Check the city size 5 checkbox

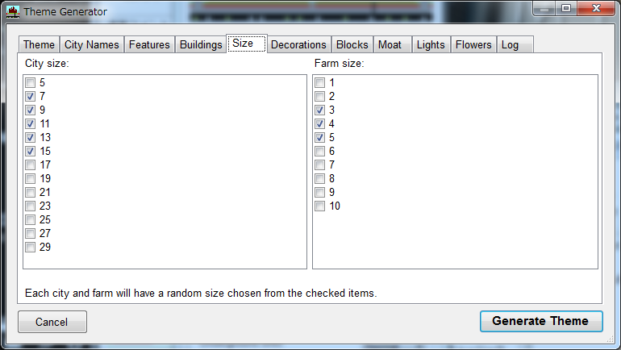30,83
